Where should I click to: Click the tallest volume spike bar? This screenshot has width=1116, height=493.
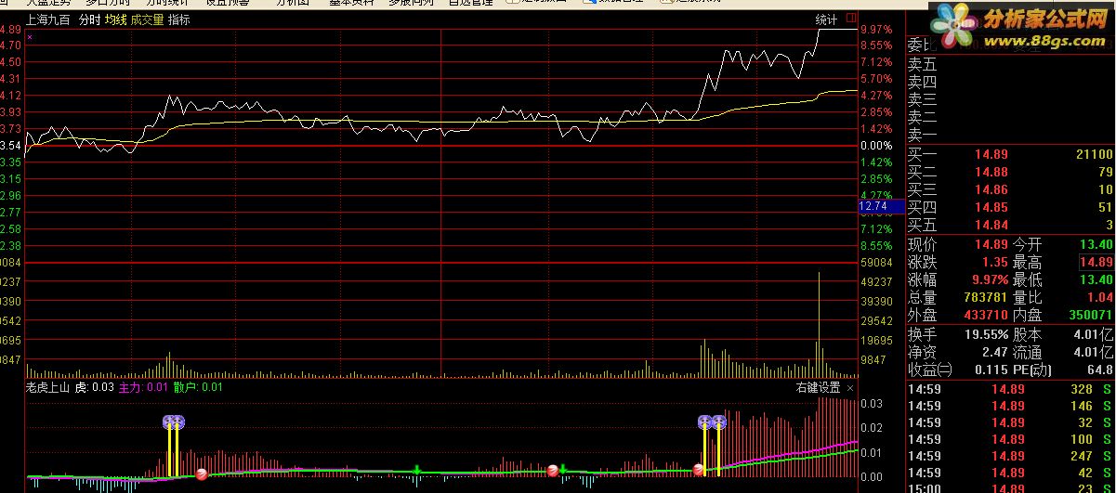click(x=819, y=325)
